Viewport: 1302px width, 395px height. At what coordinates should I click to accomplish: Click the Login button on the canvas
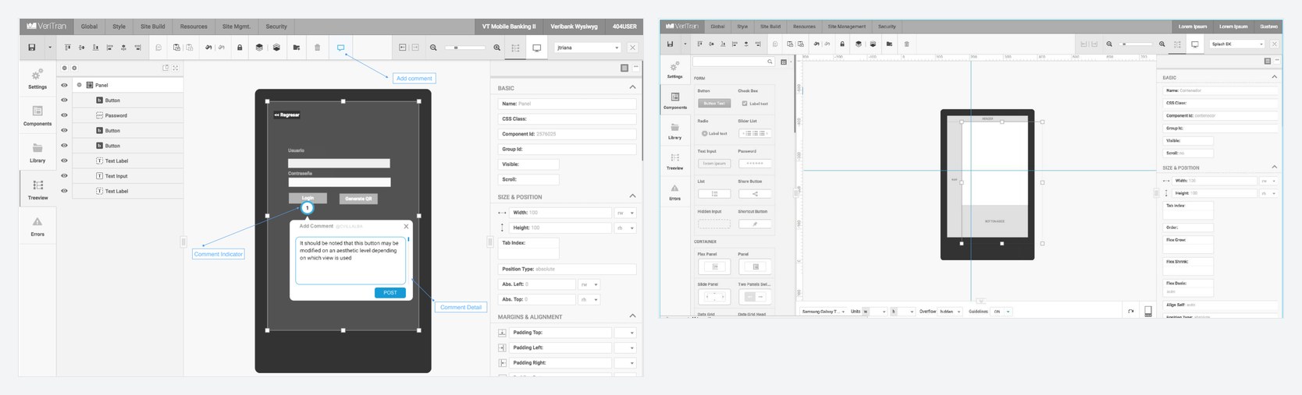coord(308,198)
